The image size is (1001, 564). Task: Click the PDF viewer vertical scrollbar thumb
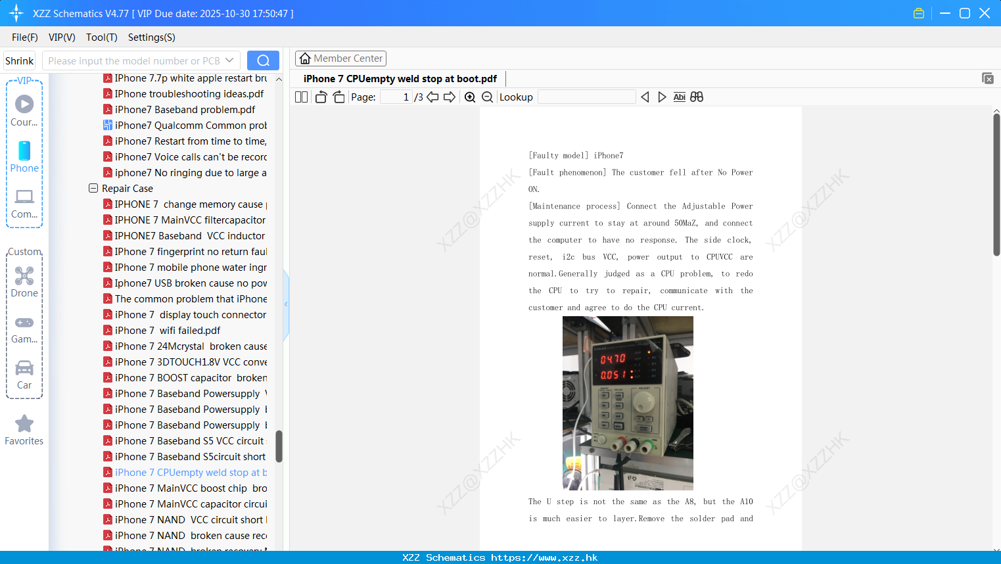click(996, 185)
